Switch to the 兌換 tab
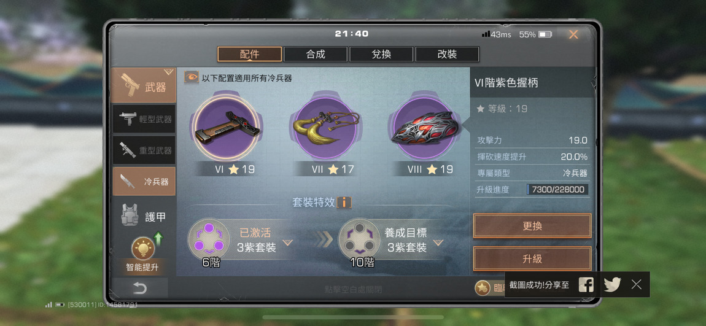706x326 pixels. click(381, 55)
